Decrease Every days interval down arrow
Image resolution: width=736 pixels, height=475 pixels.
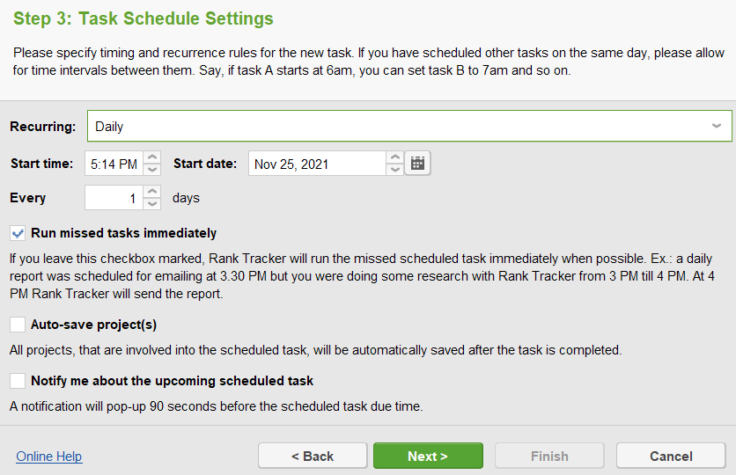[152, 203]
